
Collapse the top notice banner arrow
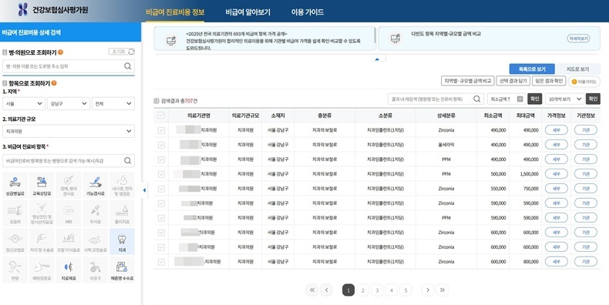pyautogui.click(x=377, y=59)
